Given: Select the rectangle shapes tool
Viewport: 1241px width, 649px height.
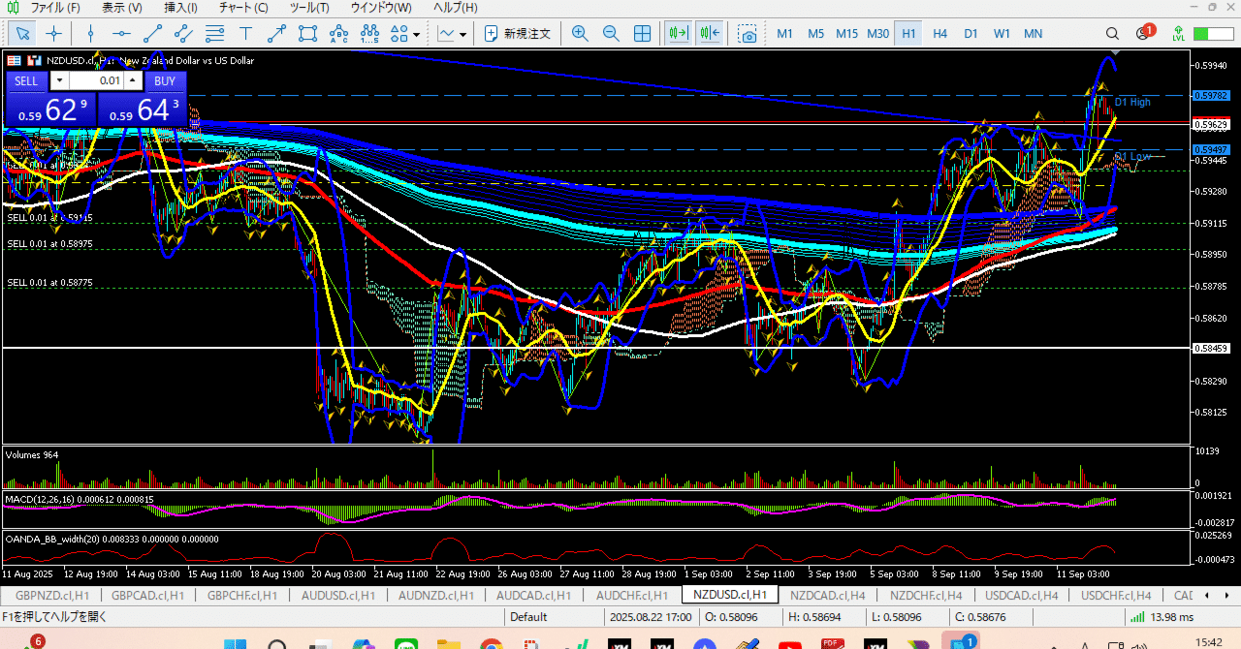Looking at the screenshot, I should click(307, 33).
